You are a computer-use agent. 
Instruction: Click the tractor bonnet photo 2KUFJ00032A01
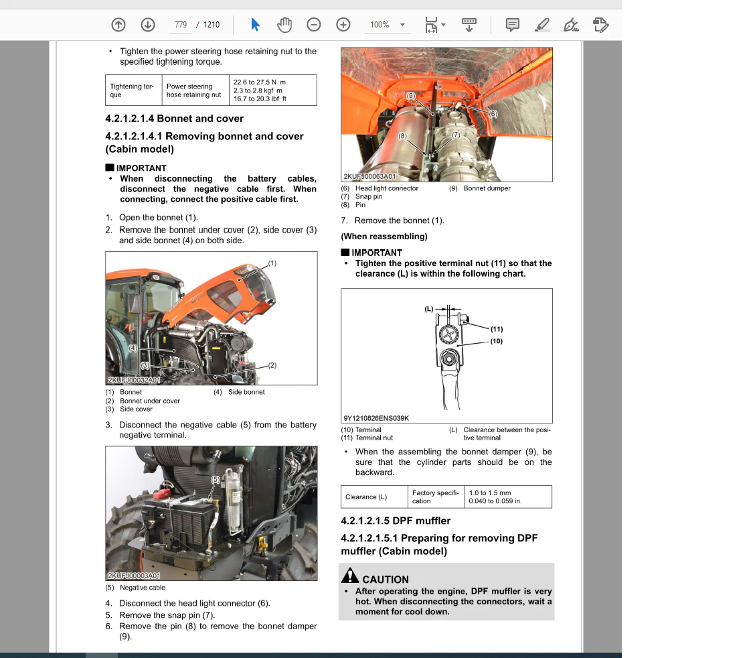211,318
